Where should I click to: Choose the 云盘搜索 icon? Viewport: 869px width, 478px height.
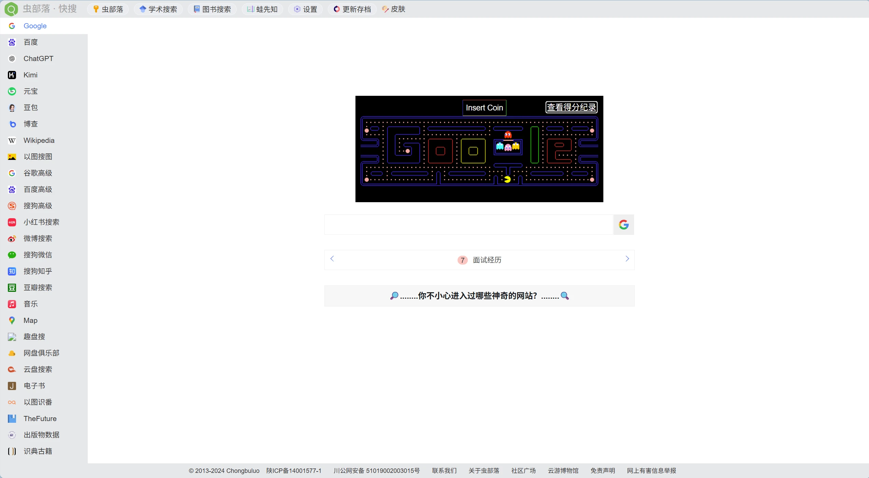pyautogui.click(x=12, y=370)
